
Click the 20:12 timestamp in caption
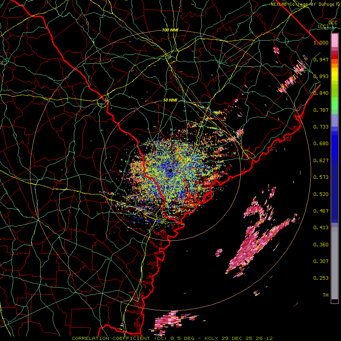click(x=264, y=338)
